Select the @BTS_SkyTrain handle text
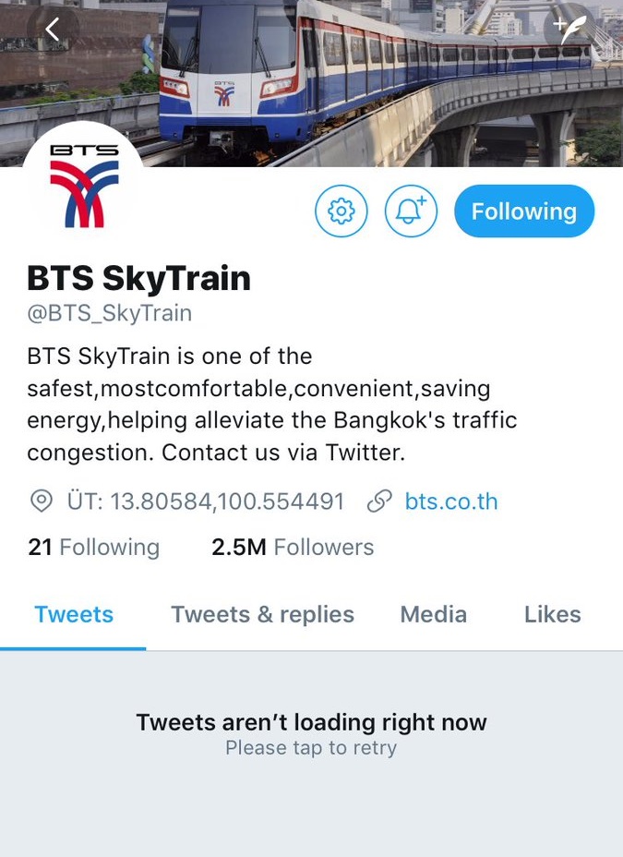623x857 pixels. (109, 314)
